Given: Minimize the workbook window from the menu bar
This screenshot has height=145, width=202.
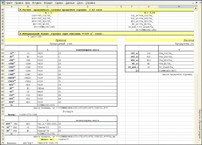Looking at the screenshot, I should coord(193,3).
